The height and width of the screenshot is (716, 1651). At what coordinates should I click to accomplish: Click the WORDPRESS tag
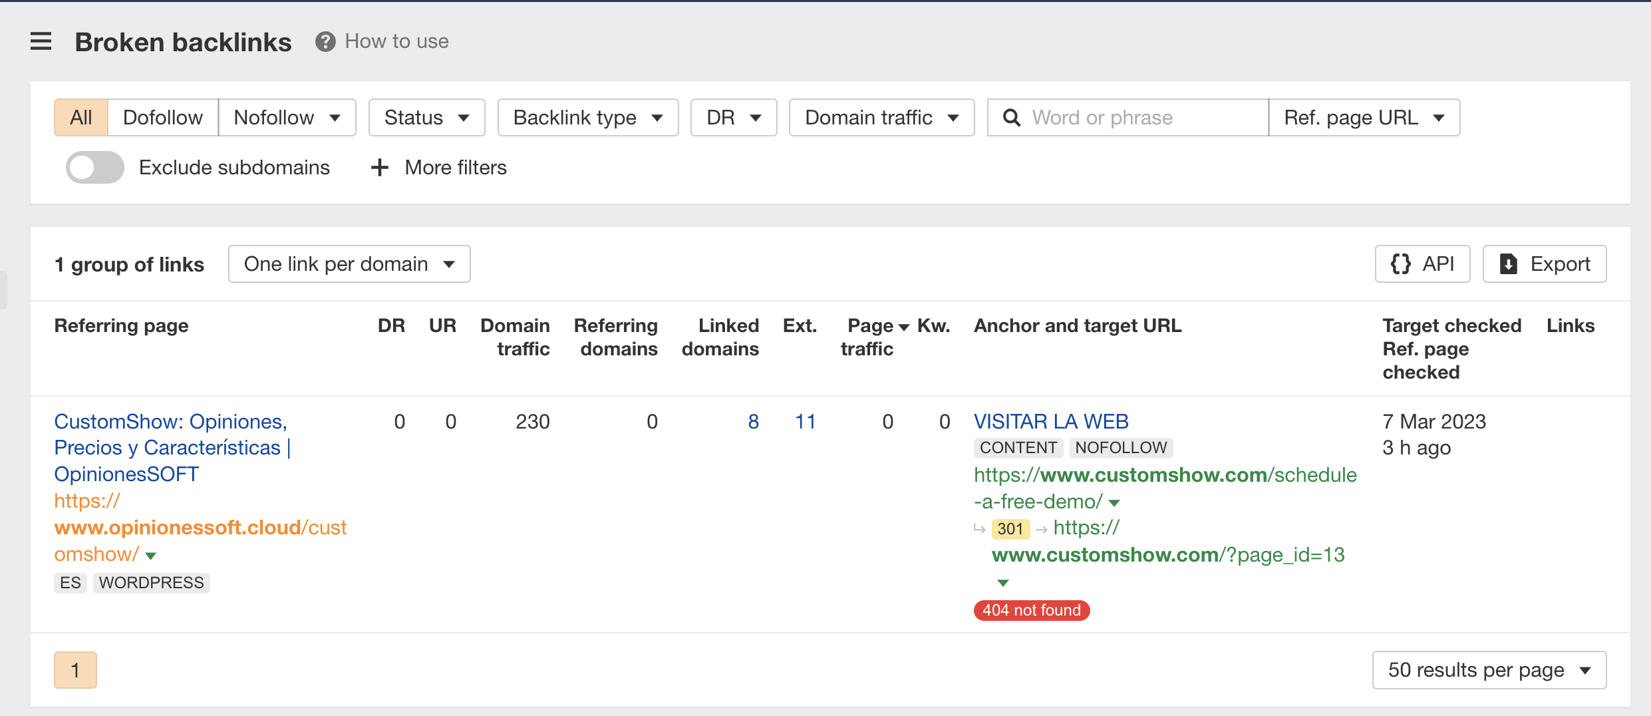point(152,583)
